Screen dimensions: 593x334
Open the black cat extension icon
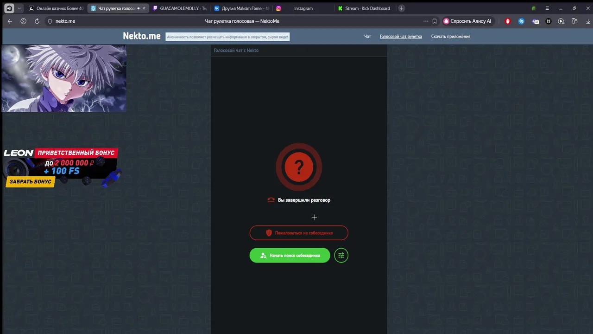coord(549,21)
